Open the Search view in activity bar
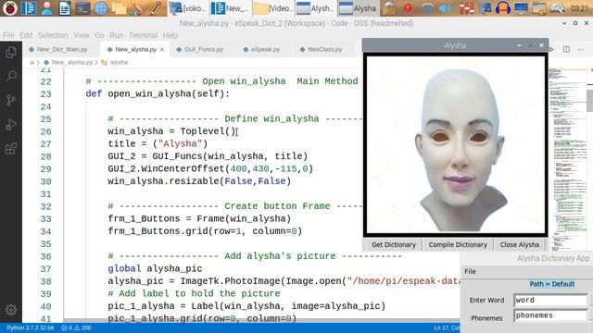Screen dimensions: 593x333 11,76
